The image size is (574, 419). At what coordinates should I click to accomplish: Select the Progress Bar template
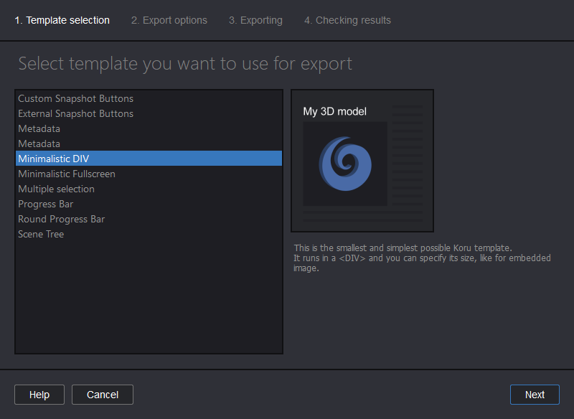click(45, 204)
